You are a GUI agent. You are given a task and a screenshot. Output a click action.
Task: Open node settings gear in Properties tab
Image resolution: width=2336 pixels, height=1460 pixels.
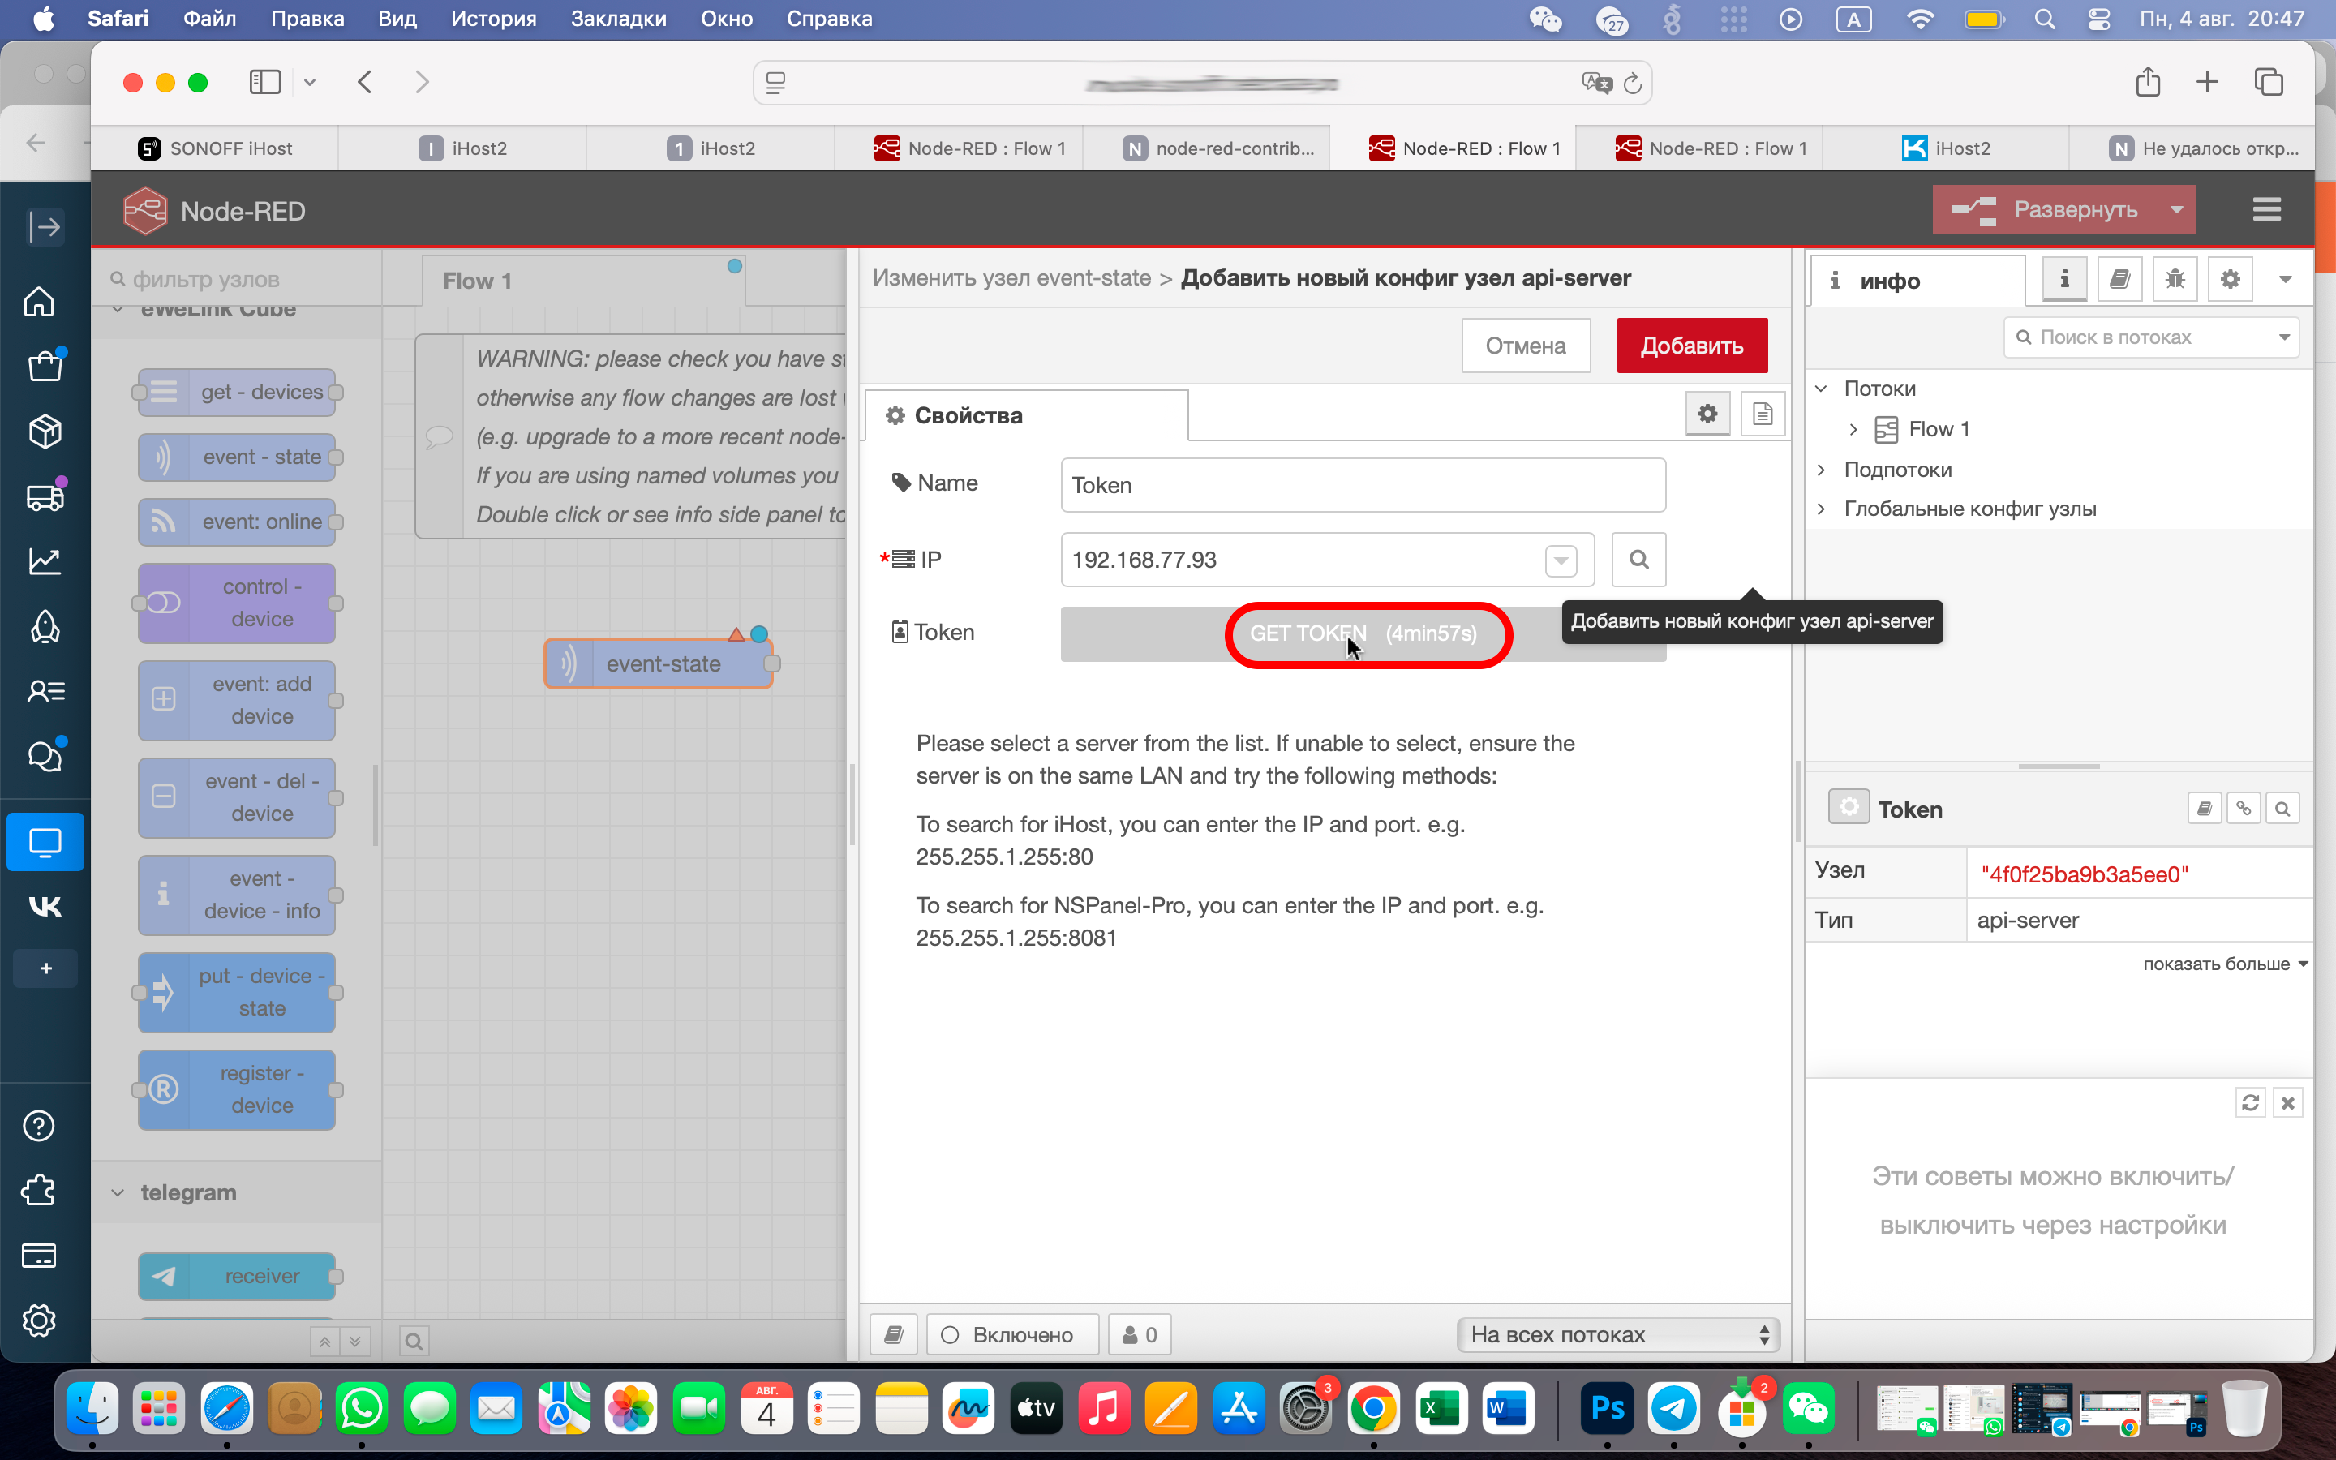[1707, 414]
